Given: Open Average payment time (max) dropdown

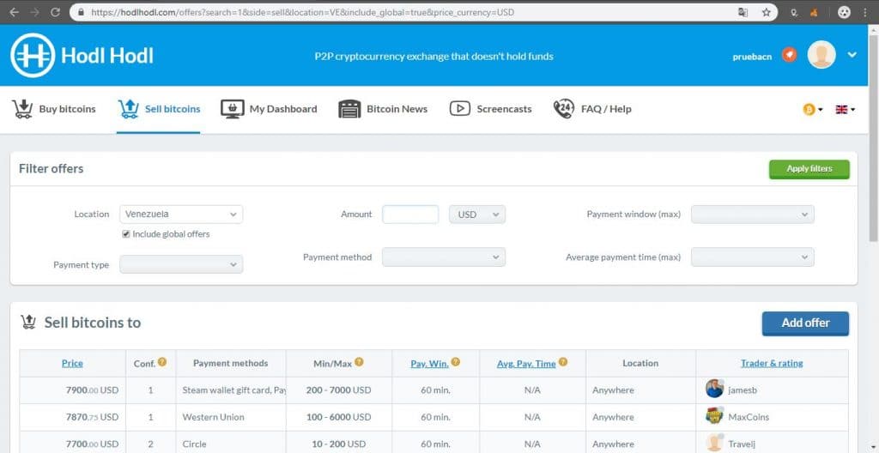Looking at the screenshot, I should coord(752,257).
